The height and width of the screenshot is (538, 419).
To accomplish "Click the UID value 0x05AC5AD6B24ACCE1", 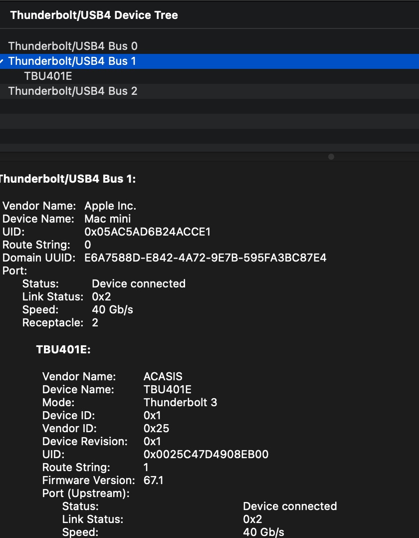I will click(148, 232).
